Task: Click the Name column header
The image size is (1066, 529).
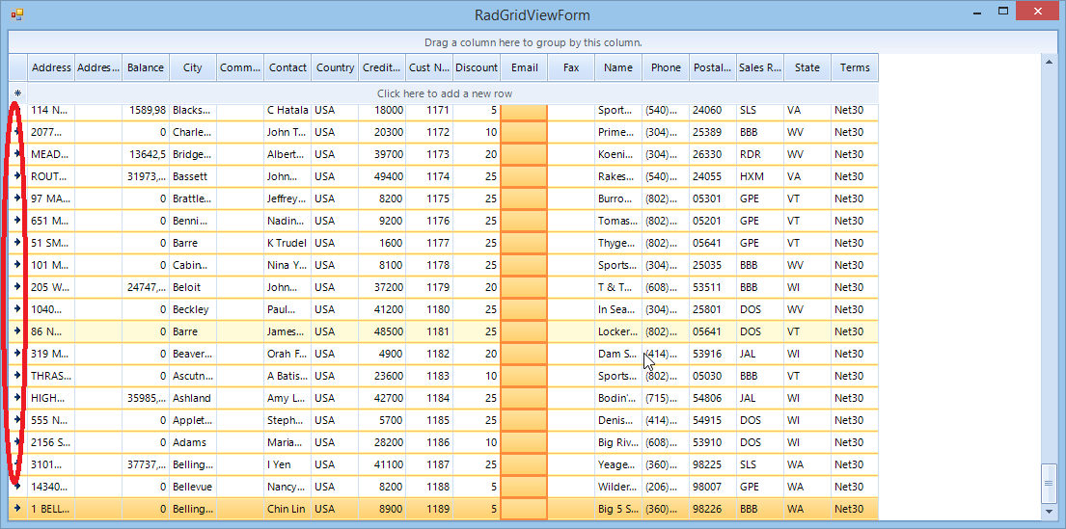Action: 618,67
